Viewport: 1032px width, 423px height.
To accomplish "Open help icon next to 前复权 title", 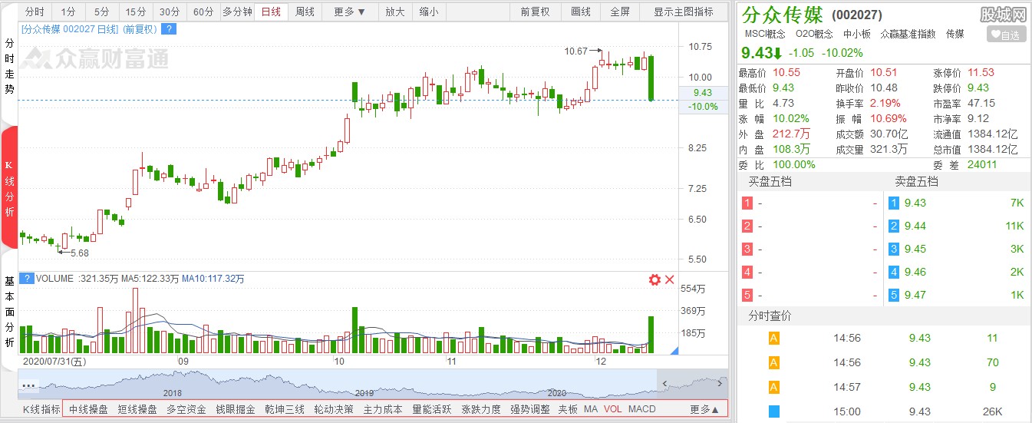I will (x=170, y=29).
